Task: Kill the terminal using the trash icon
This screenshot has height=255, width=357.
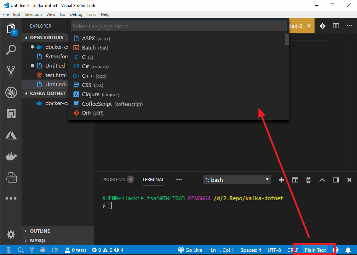Action: (x=308, y=180)
